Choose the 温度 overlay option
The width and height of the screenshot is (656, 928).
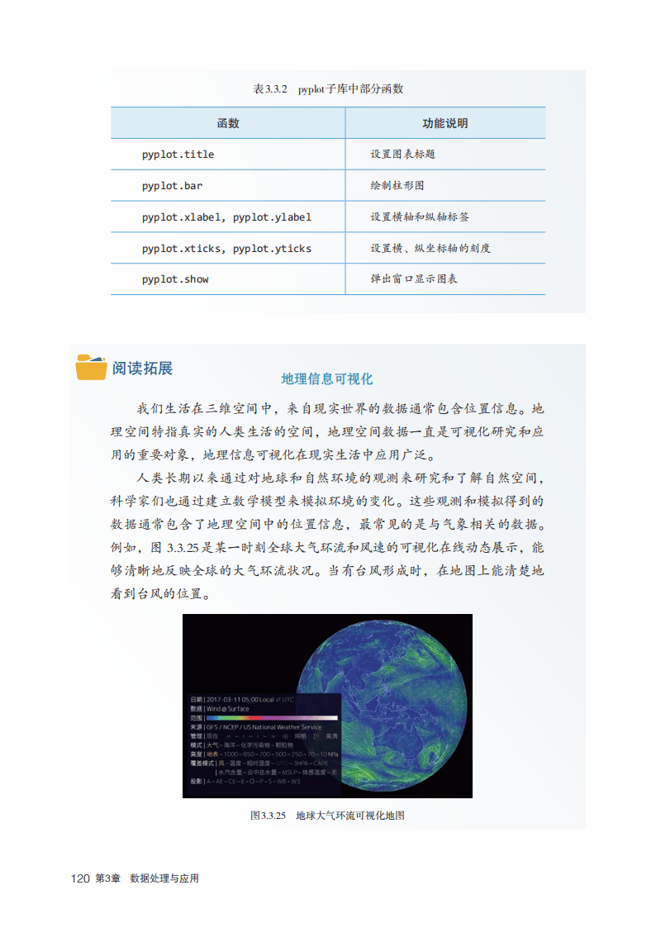(235, 764)
